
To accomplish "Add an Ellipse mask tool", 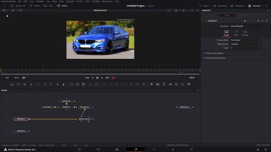I will point(111,84).
